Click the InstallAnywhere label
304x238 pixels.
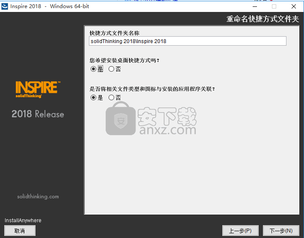pyautogui.click(x=23, y=221)
